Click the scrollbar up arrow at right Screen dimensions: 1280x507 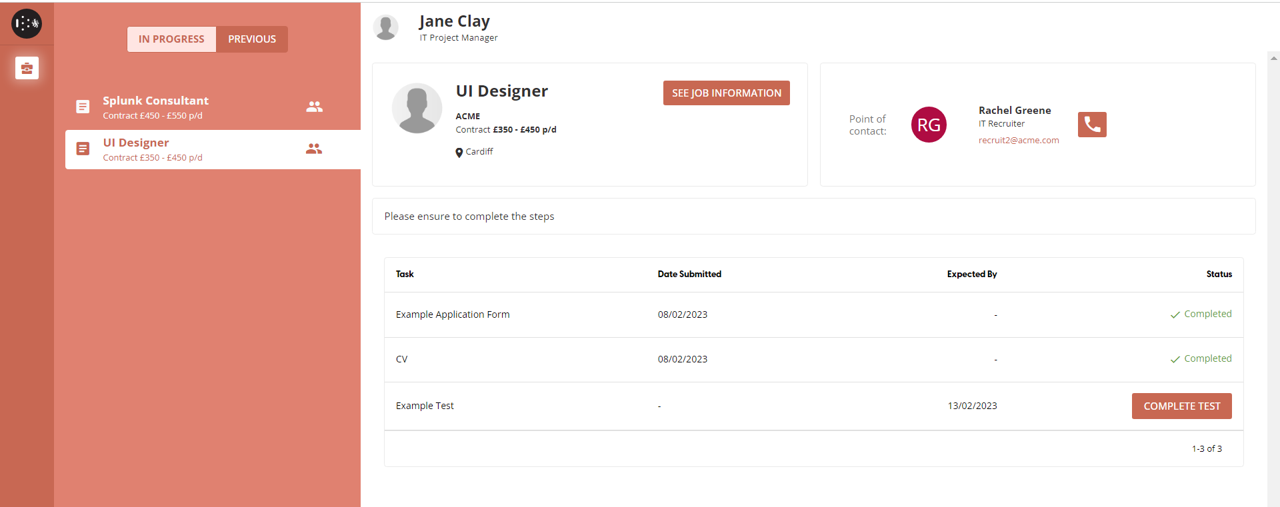1273,59
